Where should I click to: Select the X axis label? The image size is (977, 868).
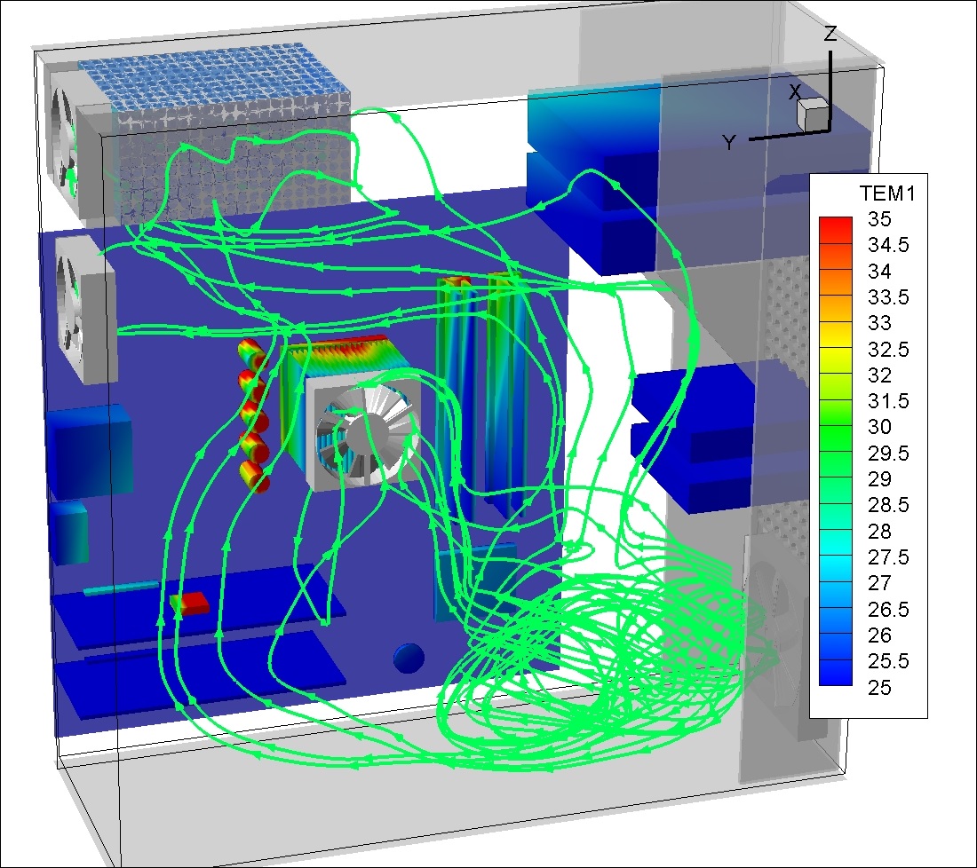[796, 92]
